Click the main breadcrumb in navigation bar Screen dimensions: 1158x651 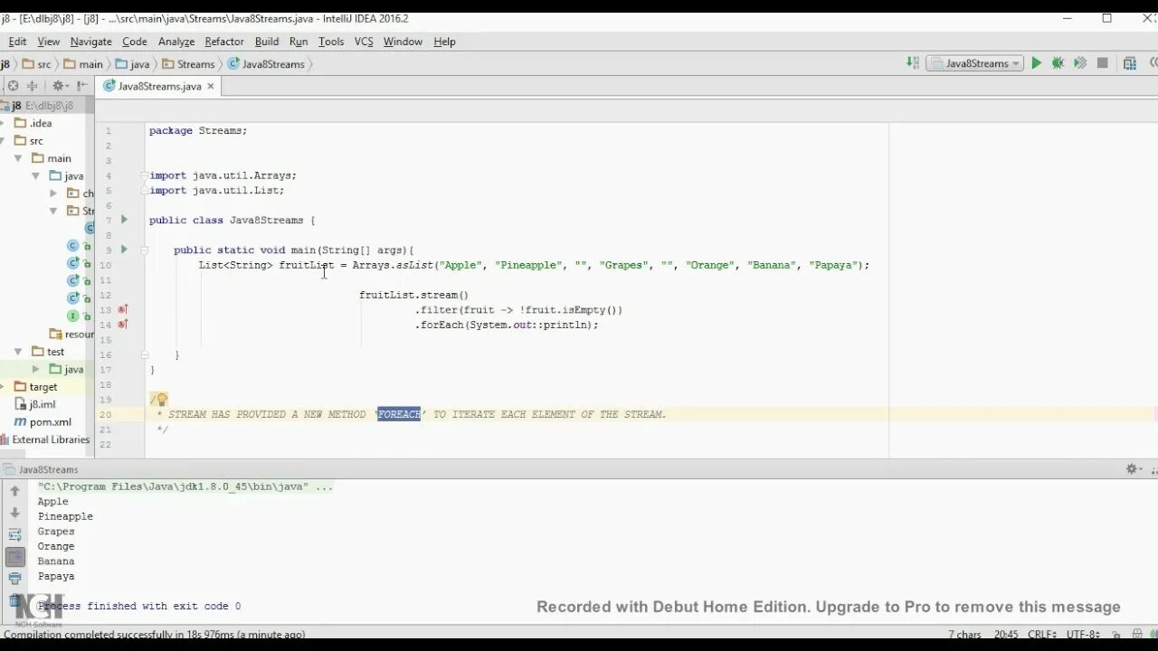point(83,64)
